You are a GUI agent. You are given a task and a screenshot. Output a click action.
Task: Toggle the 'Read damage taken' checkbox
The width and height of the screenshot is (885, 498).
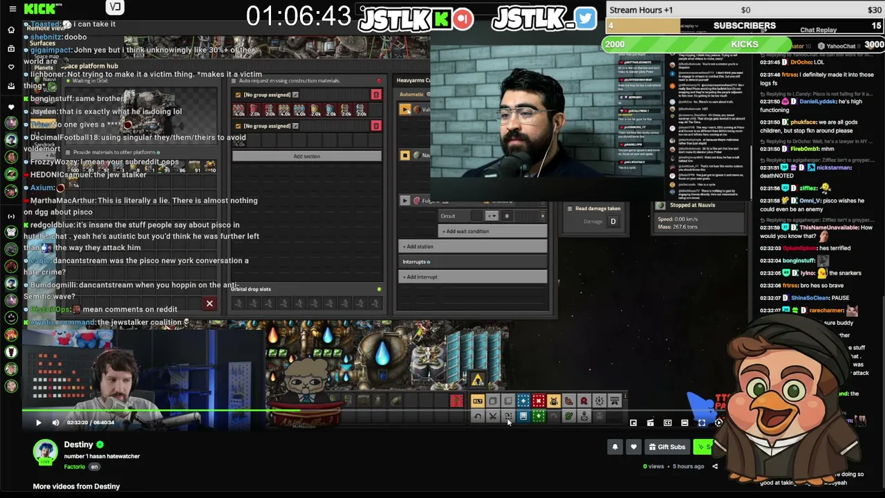click(x=570, y=208)
